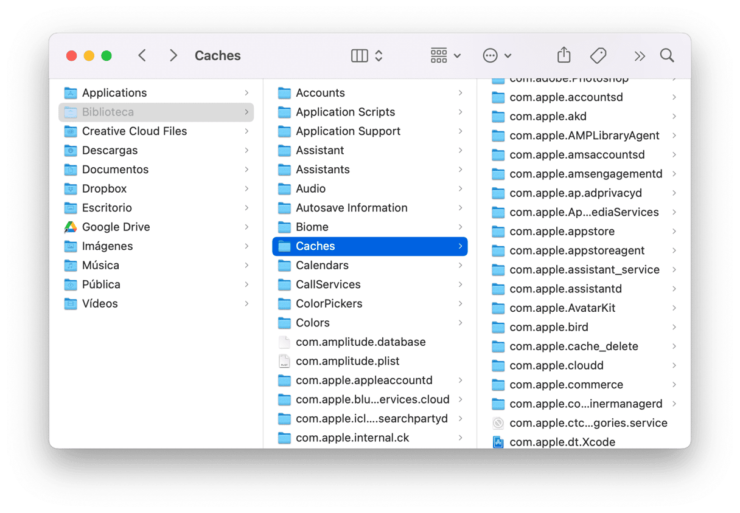The width and height of the screenshot is (740, 513).
Task: Select the Assistant folder
Action: tap(370, 150)
